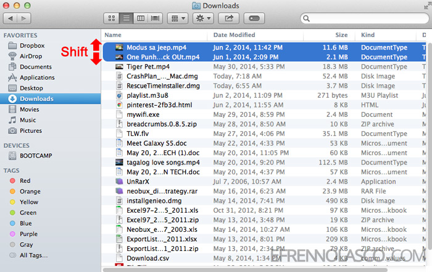Sort by the Size column header
Screen dimensions: 432x272
coord(341,35)
